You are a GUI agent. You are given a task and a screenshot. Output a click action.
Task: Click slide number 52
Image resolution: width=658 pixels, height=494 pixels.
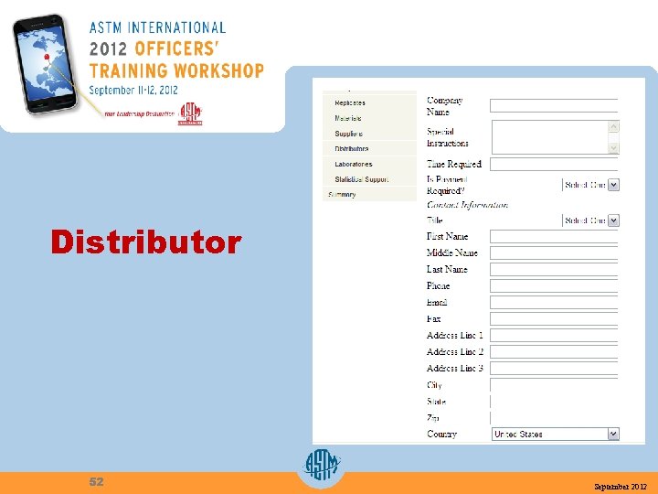(x=96, y=481)
